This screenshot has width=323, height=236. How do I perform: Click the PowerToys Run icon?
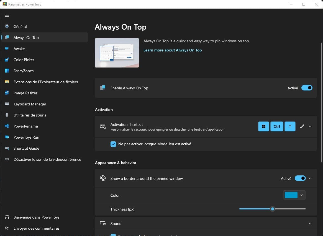point(7,137)
